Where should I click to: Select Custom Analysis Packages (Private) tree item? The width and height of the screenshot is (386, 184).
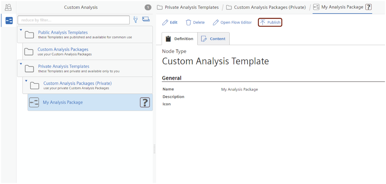87,85
